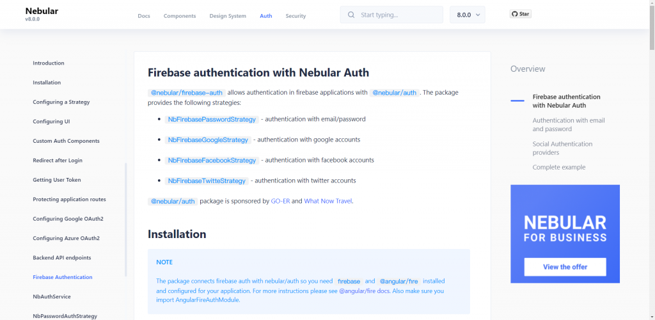The image size is (655, 320).
Task: Open the Security menu item
Action: point(296,16)
